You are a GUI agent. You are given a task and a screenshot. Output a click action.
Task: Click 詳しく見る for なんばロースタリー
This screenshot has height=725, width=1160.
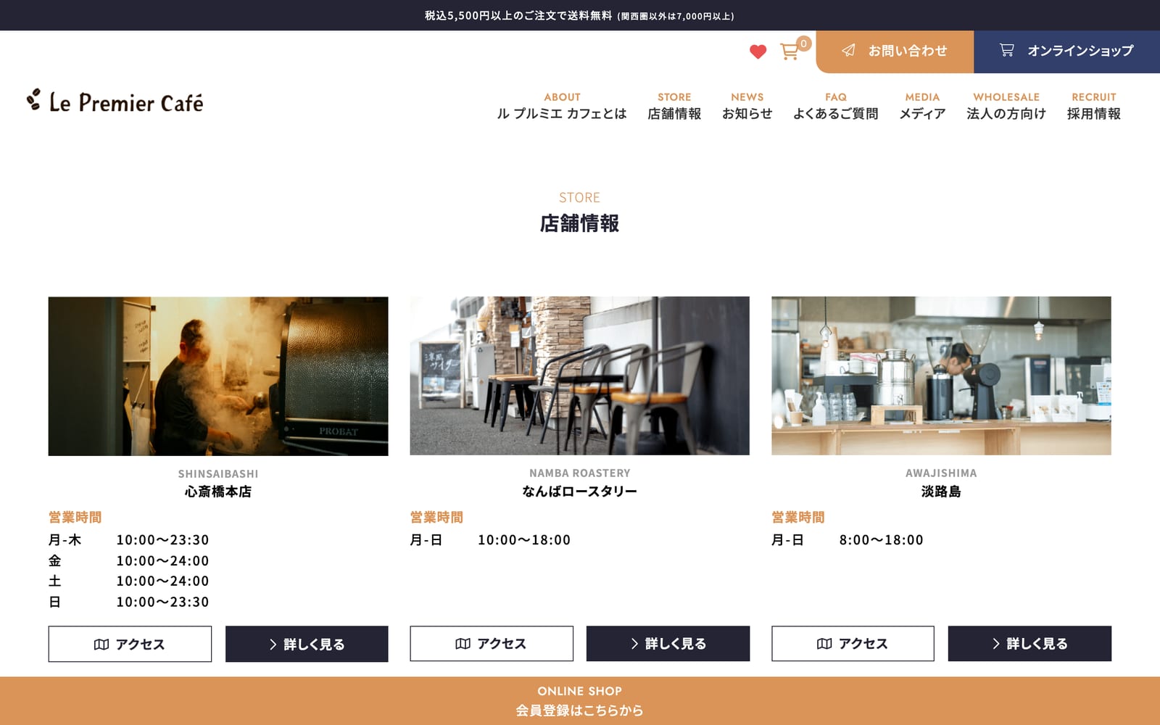[x=668, y=644]
